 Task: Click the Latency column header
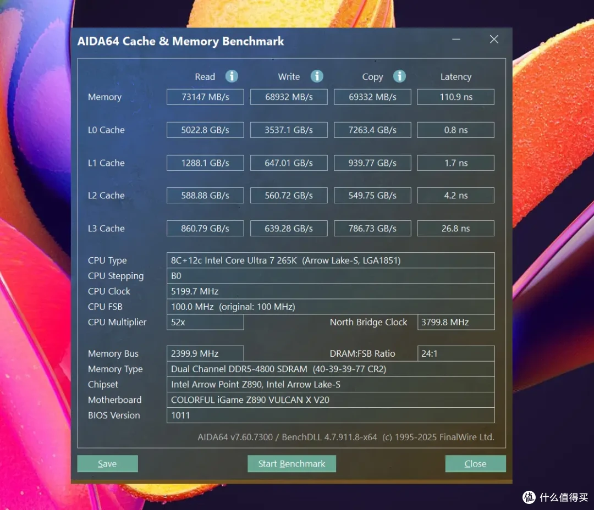(456, 77)
